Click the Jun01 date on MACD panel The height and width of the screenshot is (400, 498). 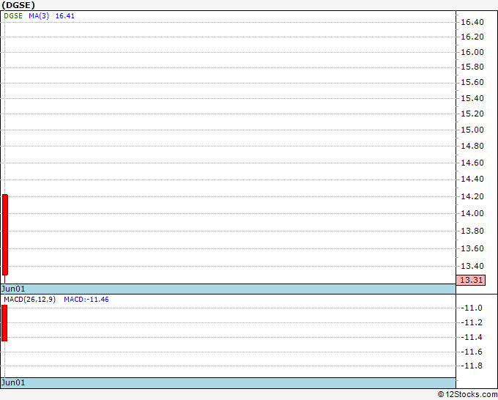[13, 383]
